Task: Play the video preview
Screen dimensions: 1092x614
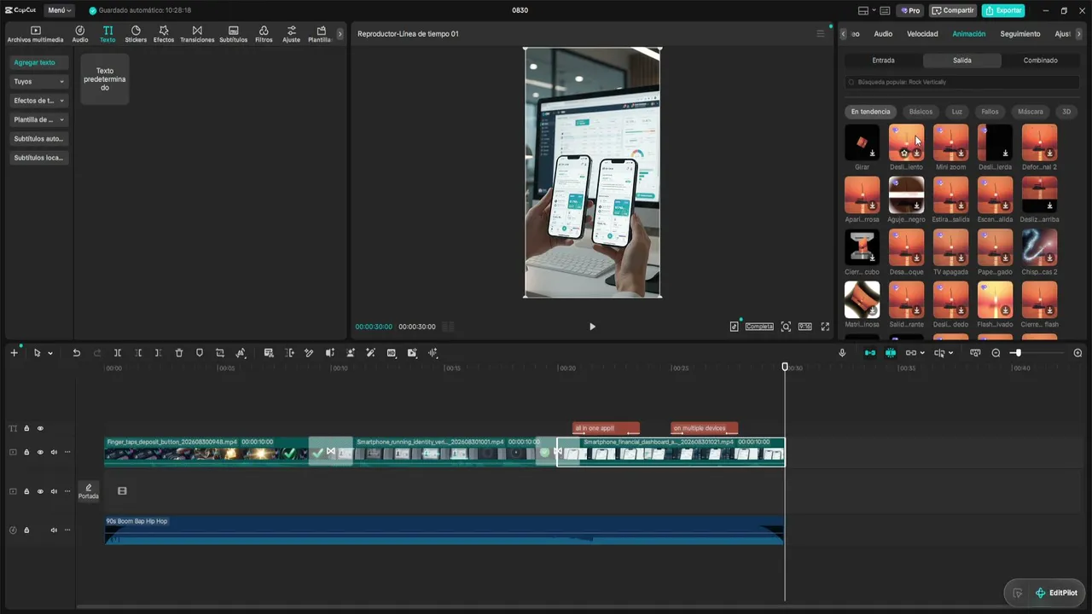Action: (592, 327)
